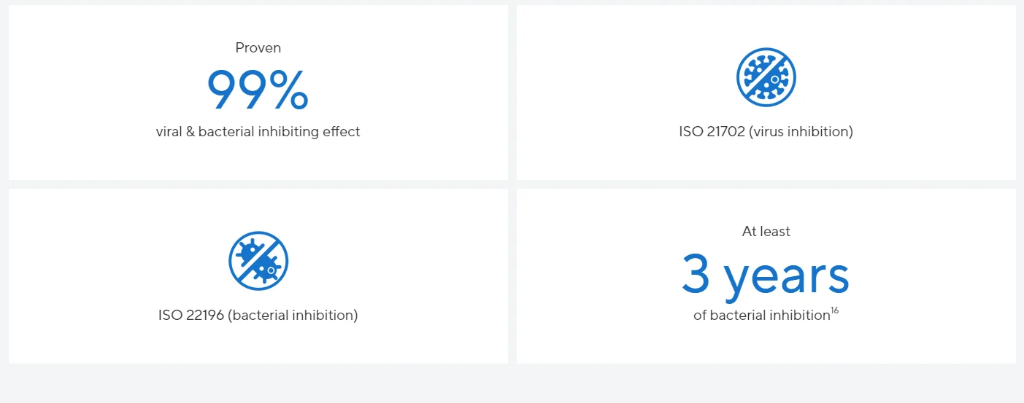
Task: Click the crossed-out bacteria icon
Action: click(x=258, y=261)
